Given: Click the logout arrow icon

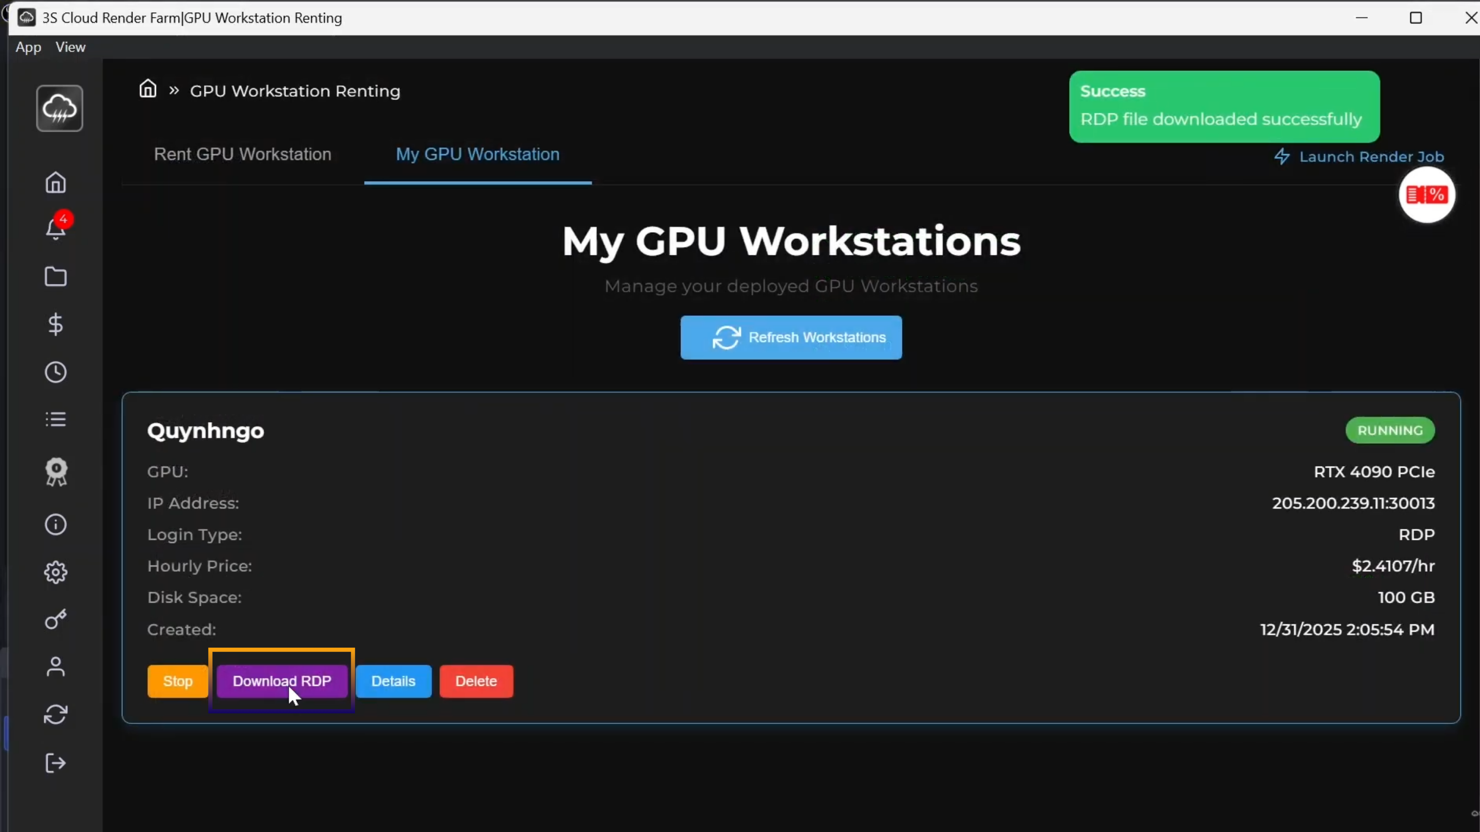Looking at the screenshot, I should pos(56,763).
